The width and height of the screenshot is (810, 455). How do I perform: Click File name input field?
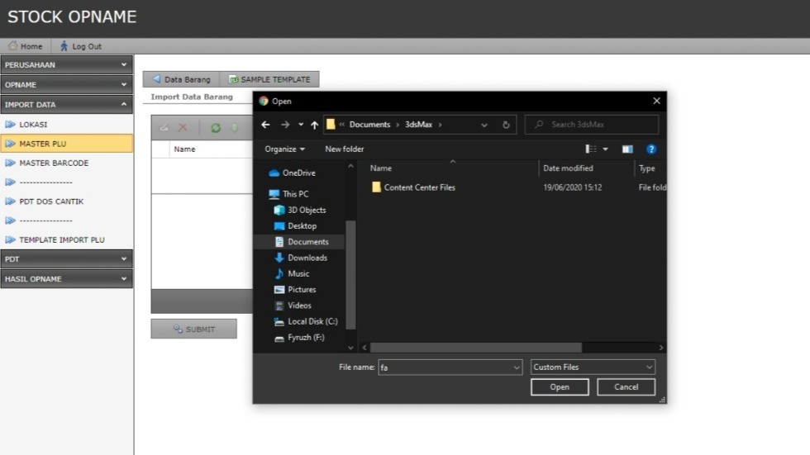pos(445,367)
